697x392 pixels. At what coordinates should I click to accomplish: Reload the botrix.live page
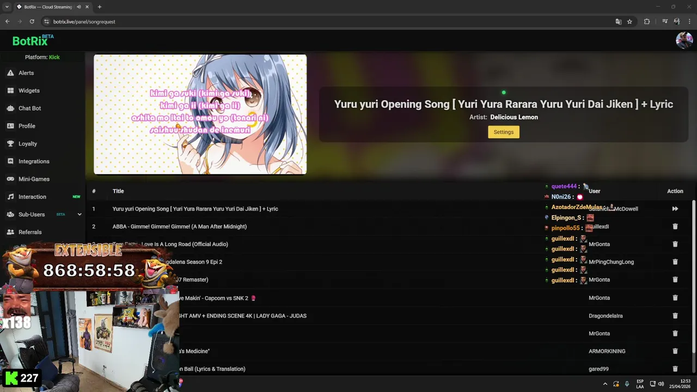(x=32, y=21)
